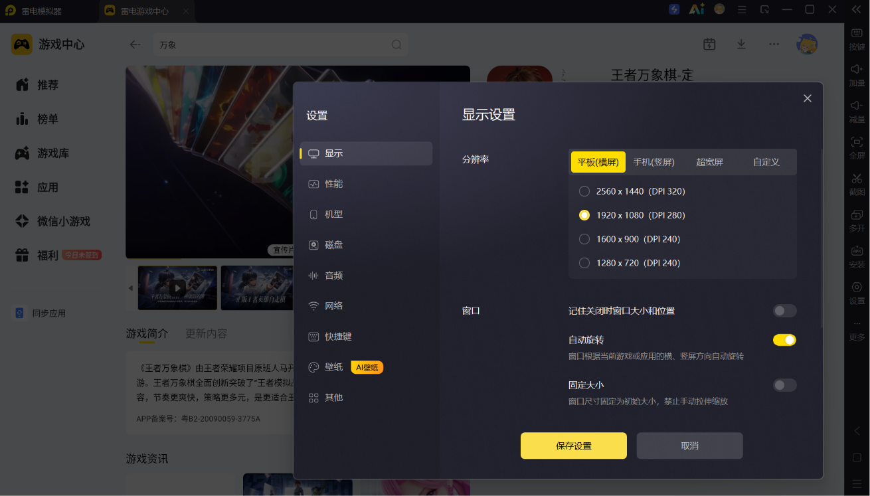The width and height of the screenshot is (870, 496).
Task: Choose 1600 x 900 resolution
Action: (x=584, y=239)
